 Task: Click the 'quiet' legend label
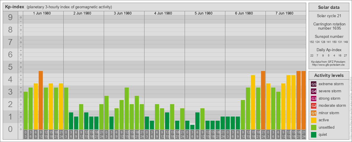[323, 135]
